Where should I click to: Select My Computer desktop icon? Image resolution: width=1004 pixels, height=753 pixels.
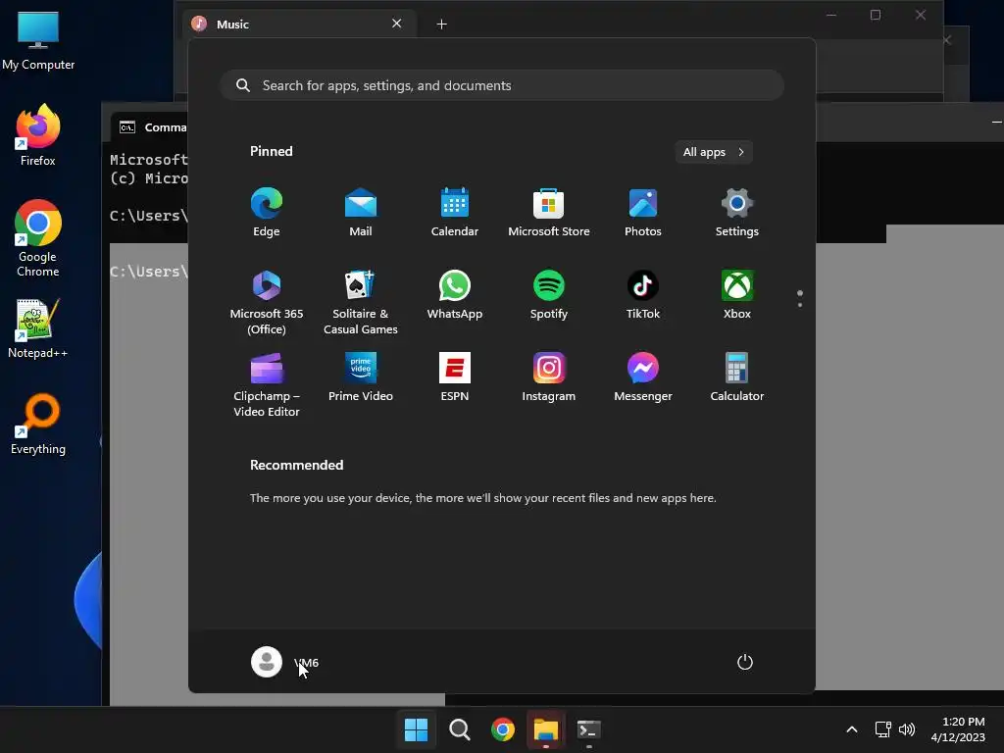pyautogui.click(x=38, y=41)
